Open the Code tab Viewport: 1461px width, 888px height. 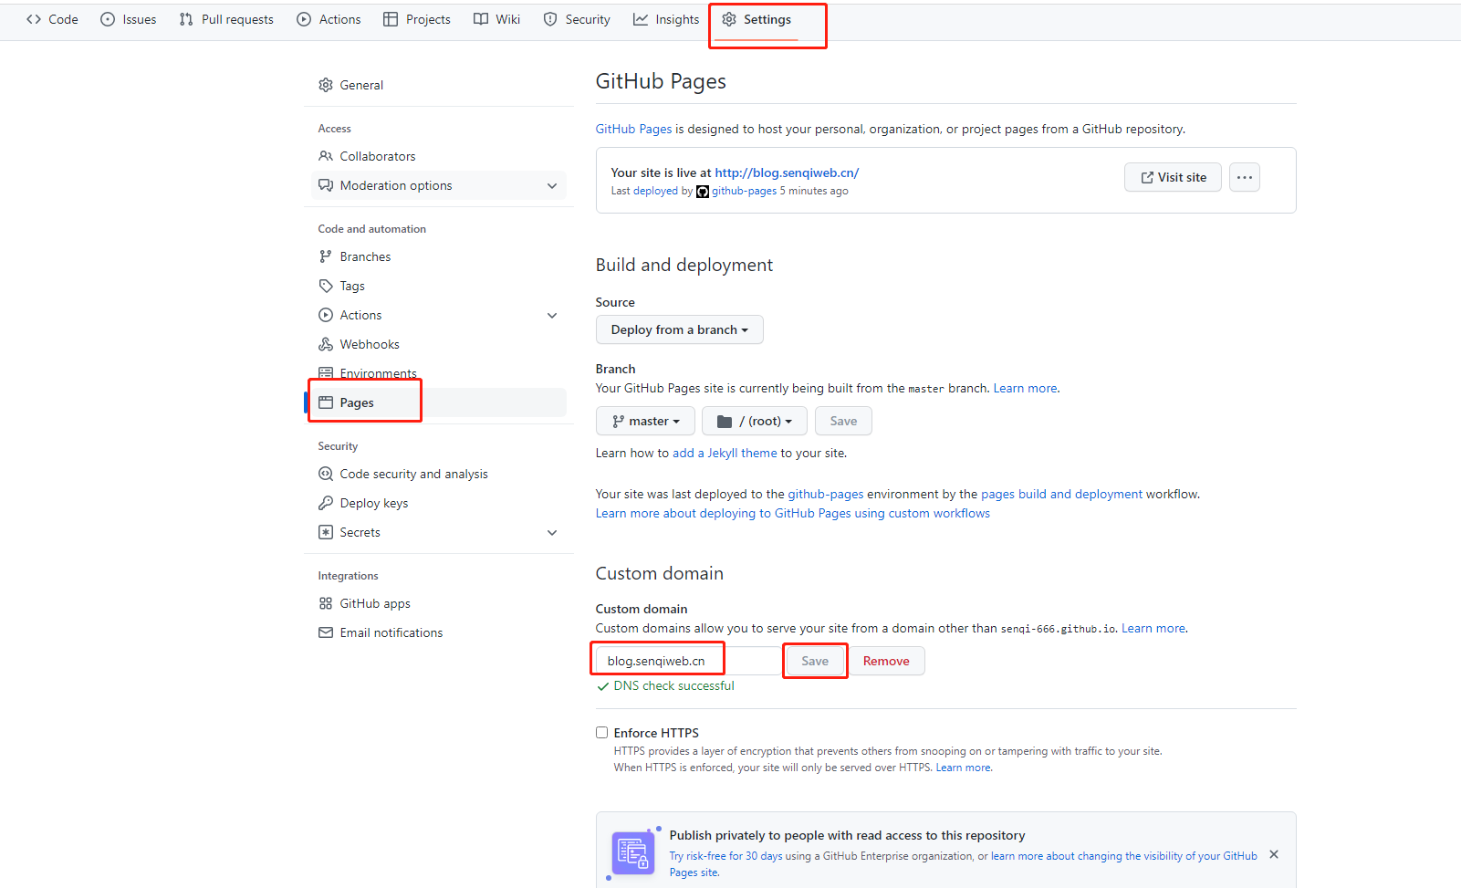click(52, 19)
